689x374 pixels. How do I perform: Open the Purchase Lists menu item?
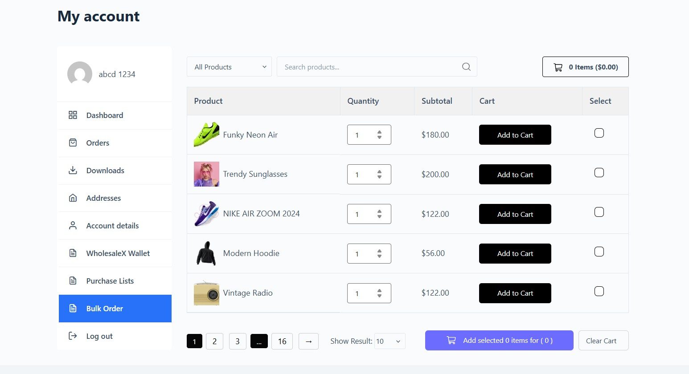coord(110,281)
